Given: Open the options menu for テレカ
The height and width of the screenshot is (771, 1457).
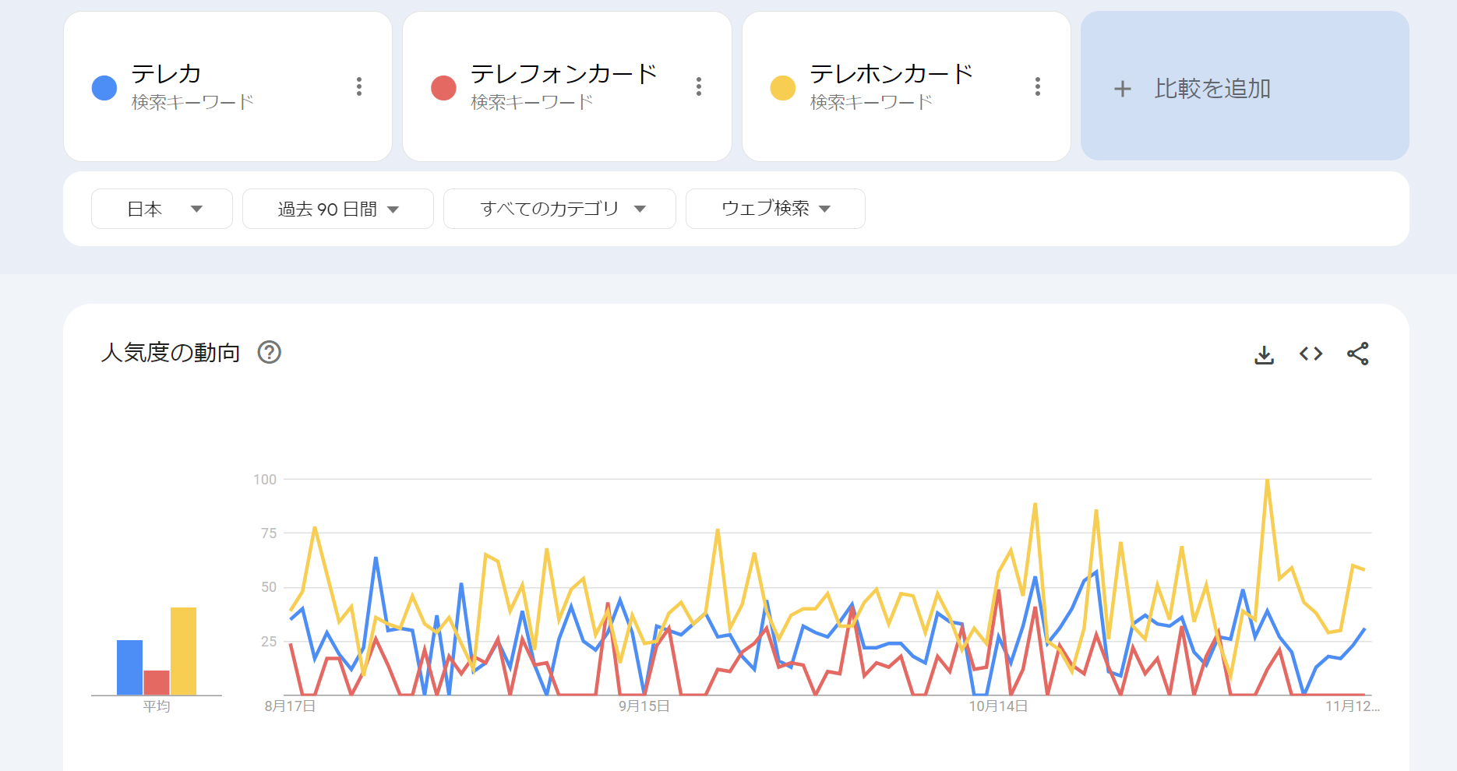Looking at the screenshot, I should (x=359, y=86).
